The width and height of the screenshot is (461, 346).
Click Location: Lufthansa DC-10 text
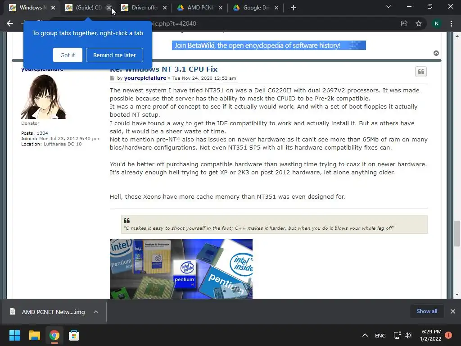pos(51,144)
